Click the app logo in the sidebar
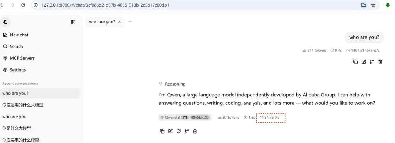 point(5,22)
